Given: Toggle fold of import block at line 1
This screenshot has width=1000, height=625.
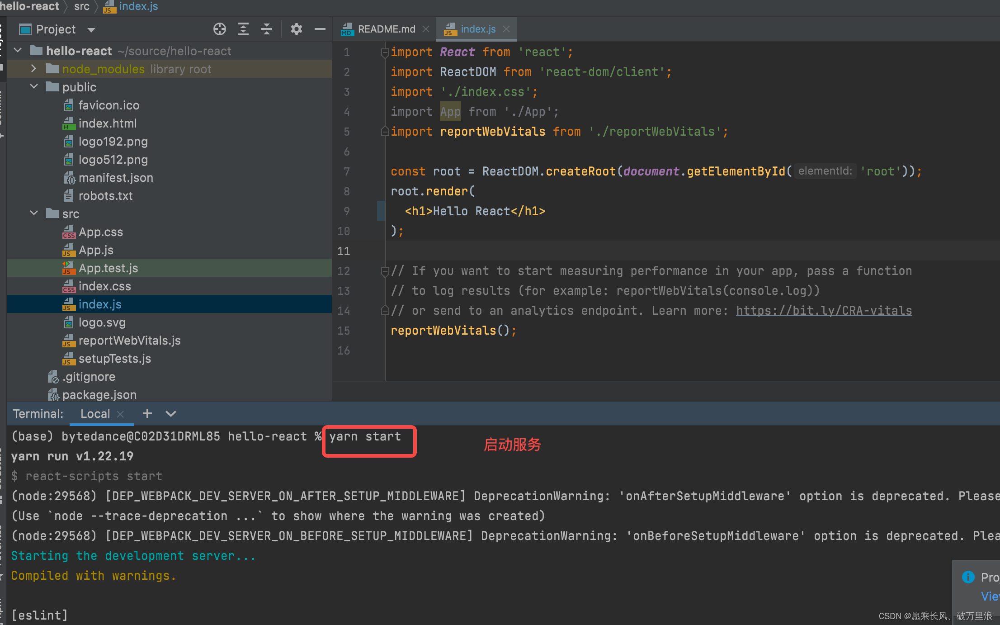Looking at the screenshot, I should coord(385,52).
